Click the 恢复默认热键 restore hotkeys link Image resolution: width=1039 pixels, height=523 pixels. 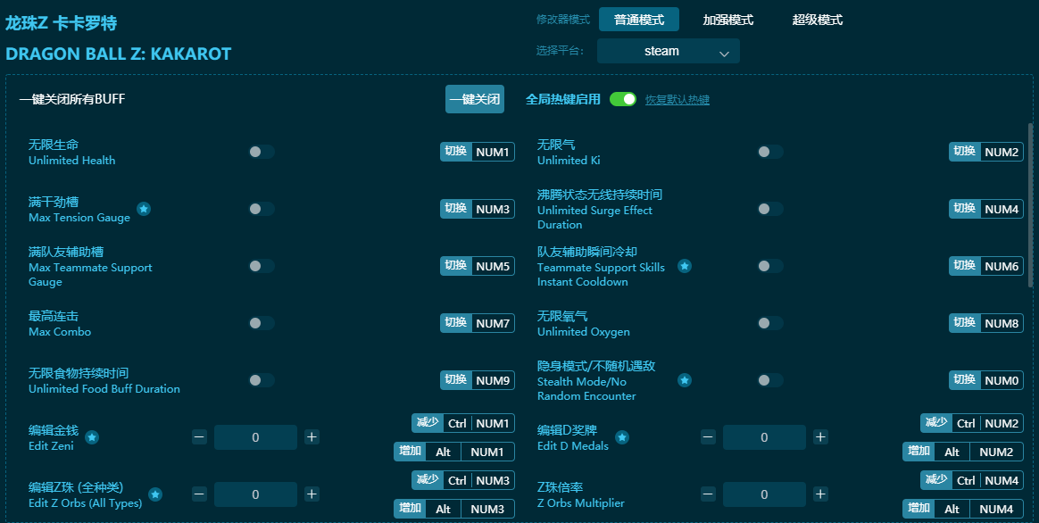(679, 99)
